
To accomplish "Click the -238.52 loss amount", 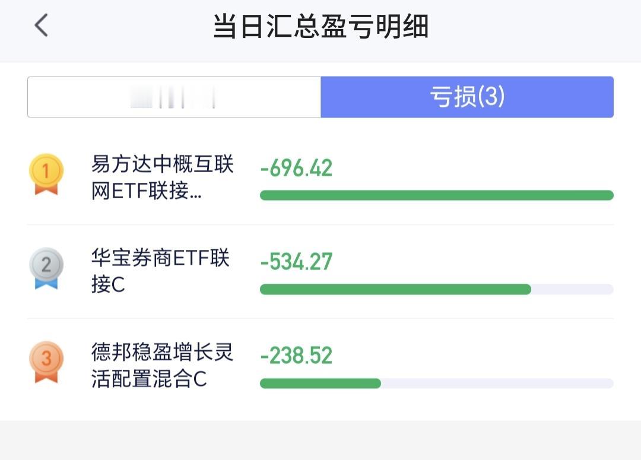I will (x=296, y=356).
